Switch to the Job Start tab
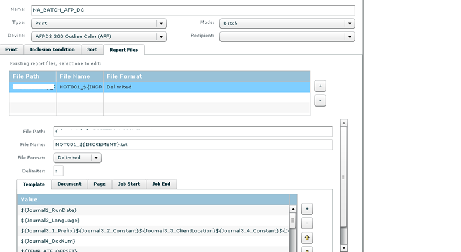The width and height of the screenshot is (461, 252). (x=129, y=184)
